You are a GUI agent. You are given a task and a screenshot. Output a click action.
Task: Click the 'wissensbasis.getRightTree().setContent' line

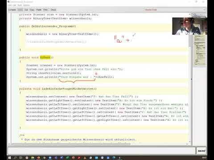[94, 100]
